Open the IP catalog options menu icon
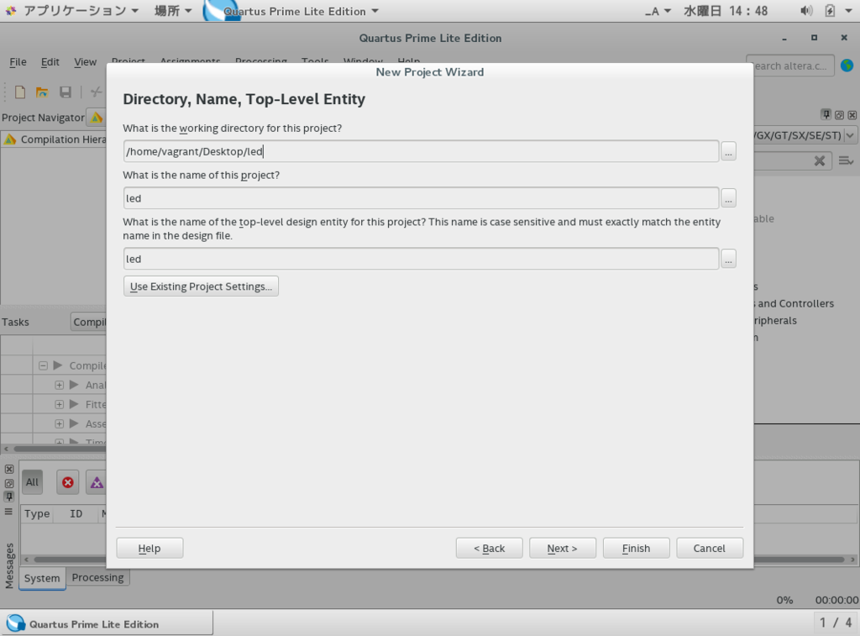 [x=846, y=160]
